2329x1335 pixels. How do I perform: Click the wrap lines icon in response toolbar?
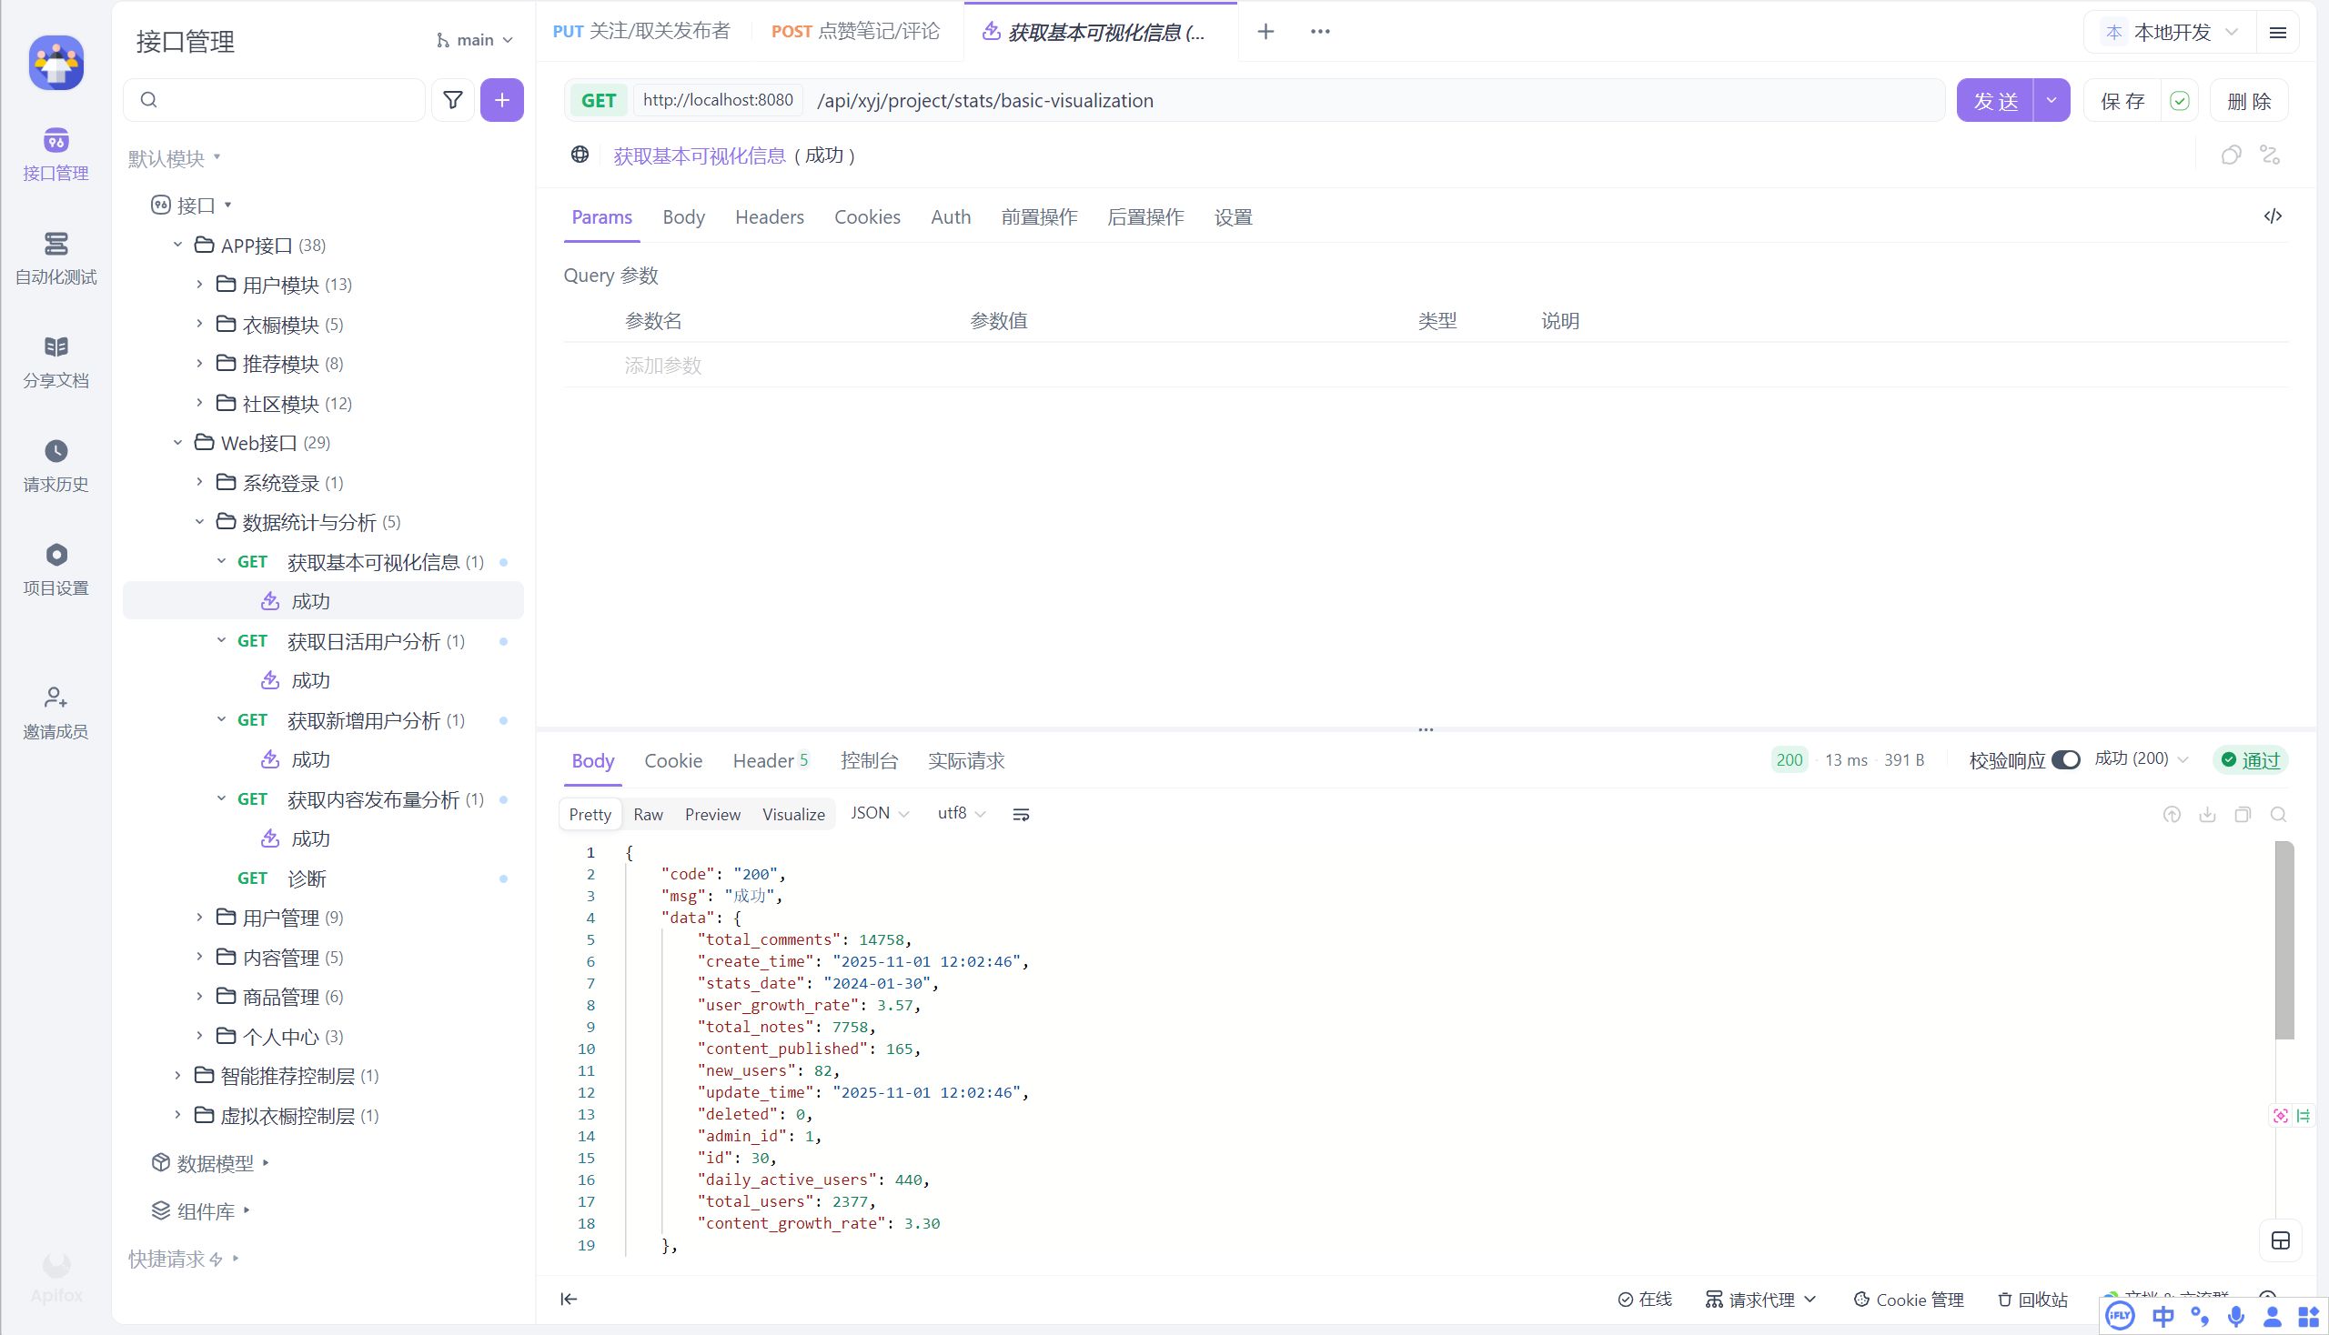(1021, 814)
